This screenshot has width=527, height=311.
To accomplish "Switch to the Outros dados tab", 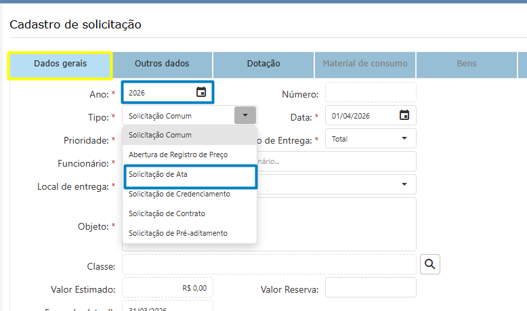I will (162, 64).
